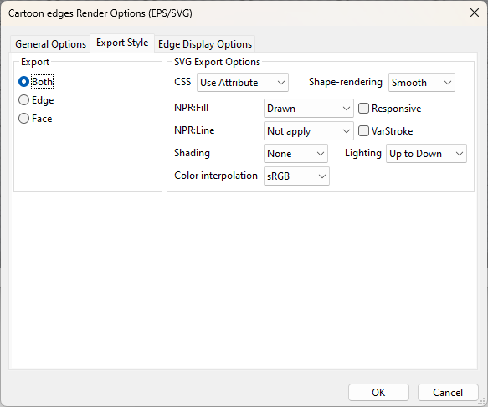Expand the NPR:Fill Drawn dropdown
Viewport: 488px width, 407px height.
308,109
